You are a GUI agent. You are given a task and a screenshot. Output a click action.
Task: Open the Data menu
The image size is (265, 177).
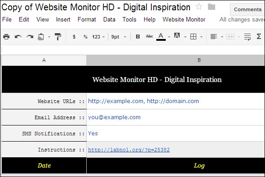tap(109, 20)
